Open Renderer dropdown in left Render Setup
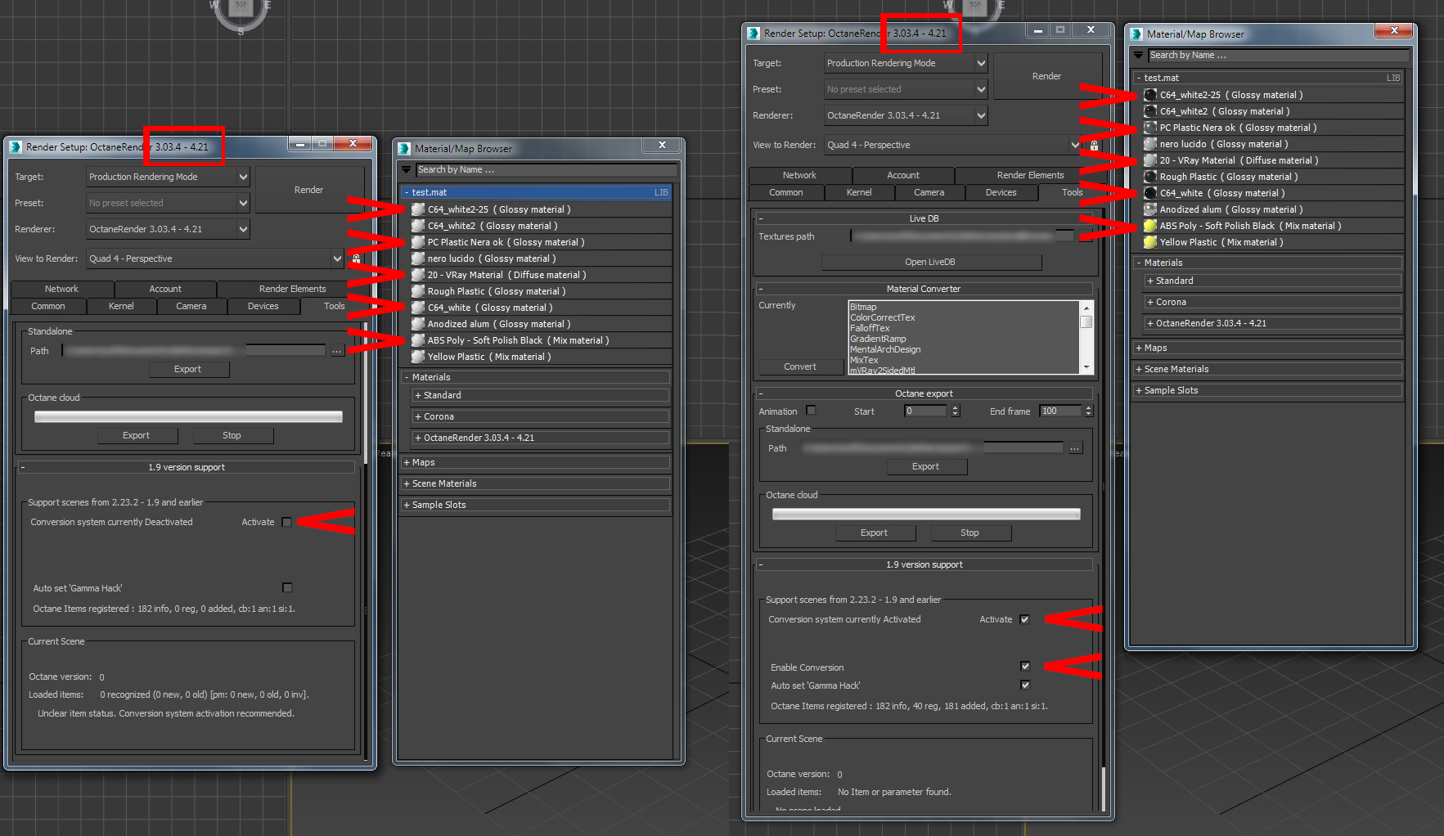 [x=168, y=229]
